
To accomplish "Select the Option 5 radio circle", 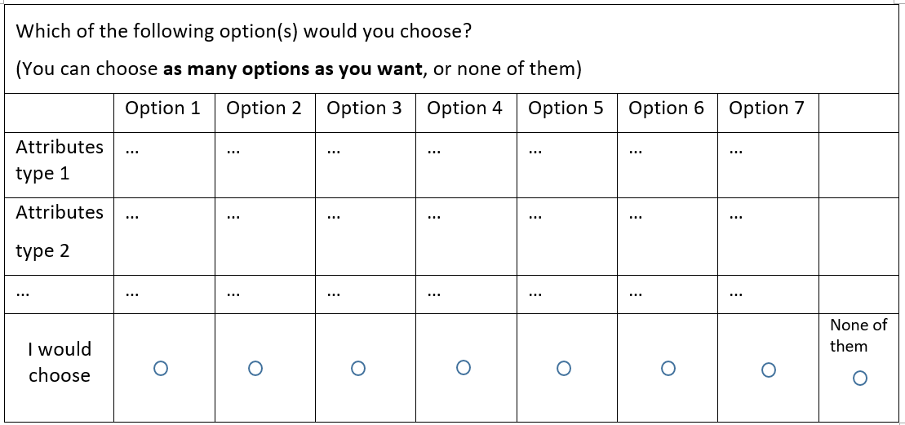I will pos(564,368).
